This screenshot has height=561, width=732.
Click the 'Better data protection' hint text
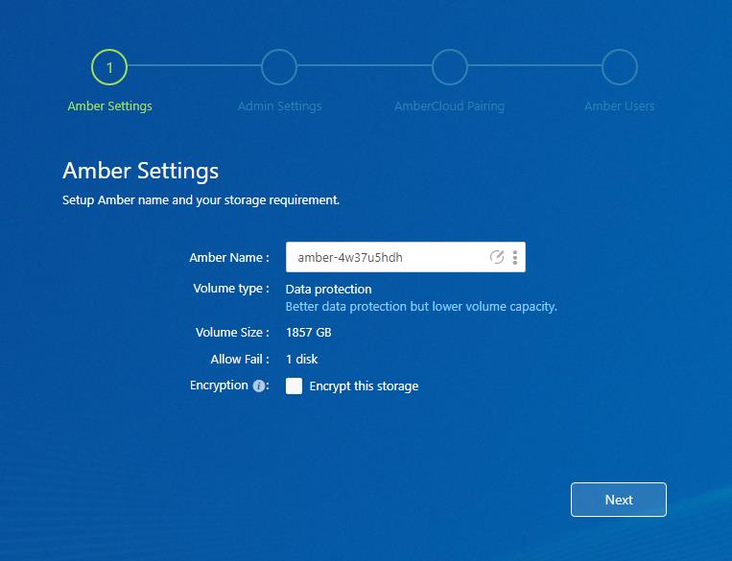coord(421,307)
